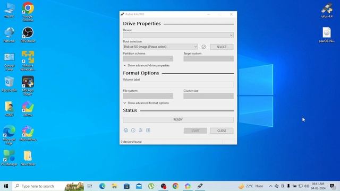
Task: Expand Show advanced format options
Action: pyautogui.click(x=146, y=103)
